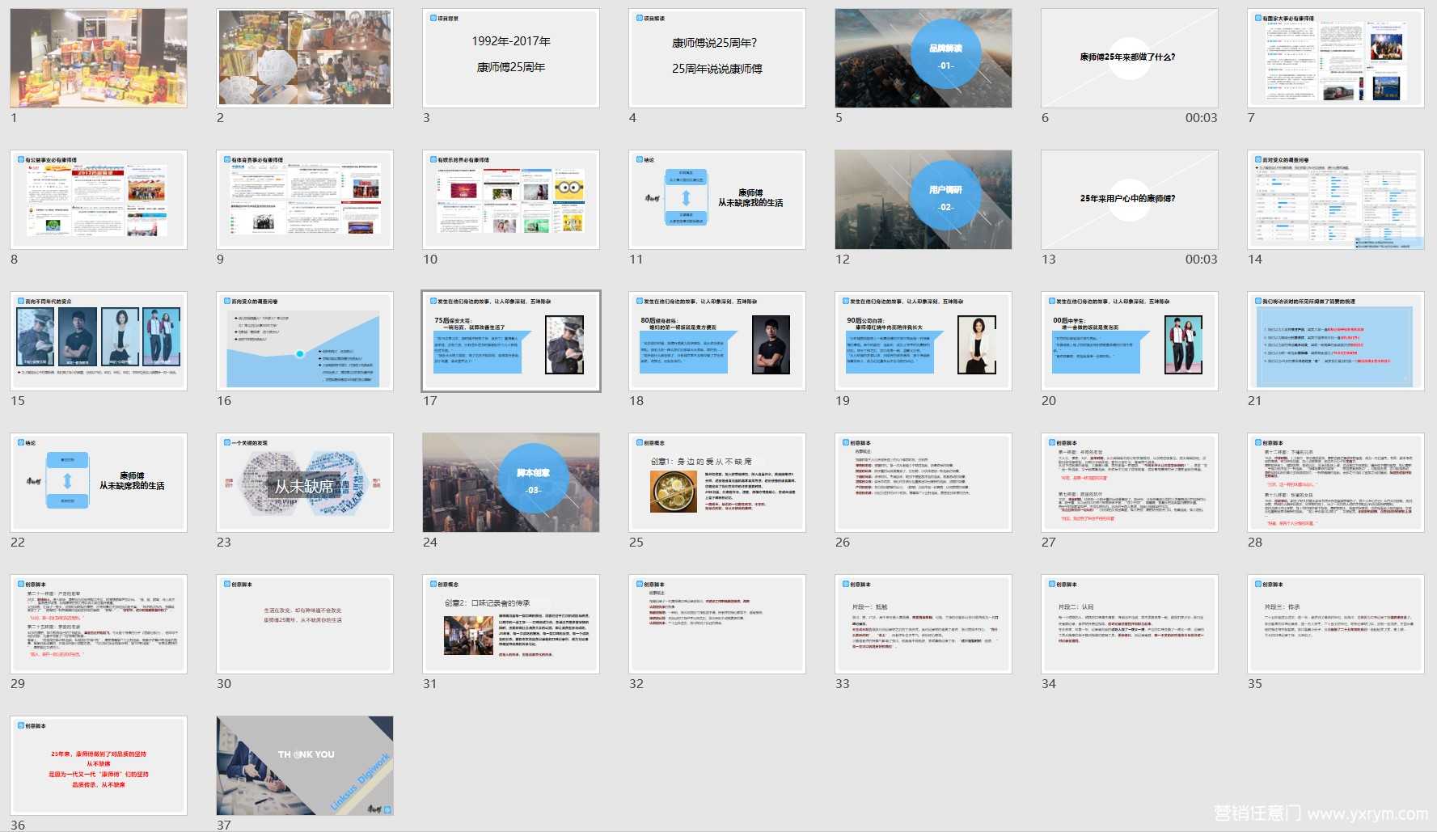Select slide 1 product photo thumbnail
Image resolution: width=1437 pixels, height=832 pixels.
point(99,58)
